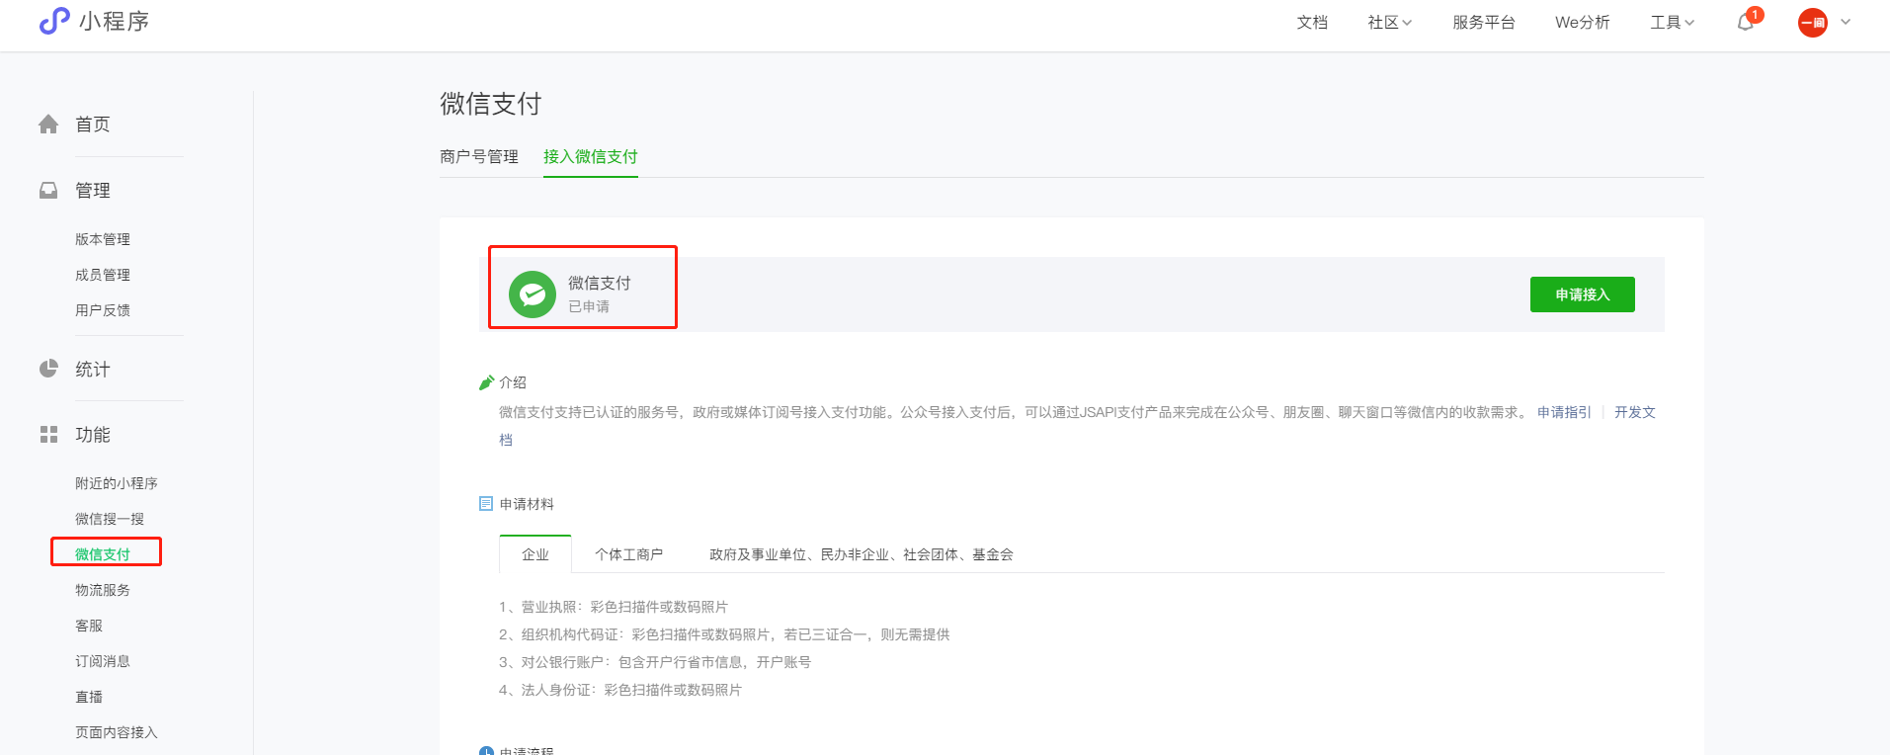Open 文档 in top navigation
The height and width of the screenshot is (755, 1890).
[1312, 23]
